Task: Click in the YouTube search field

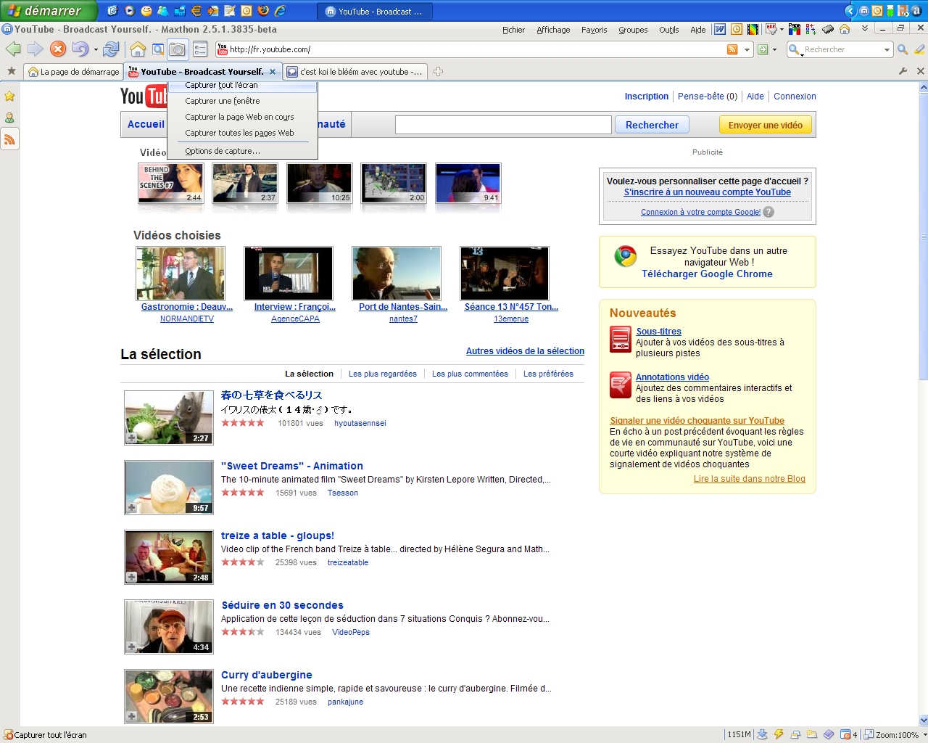Action: [503, 125]
